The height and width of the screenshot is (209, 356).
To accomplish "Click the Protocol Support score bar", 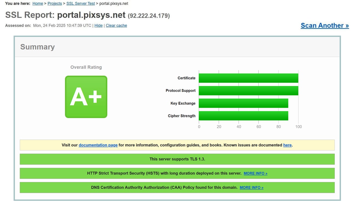I will pos(248,91).
